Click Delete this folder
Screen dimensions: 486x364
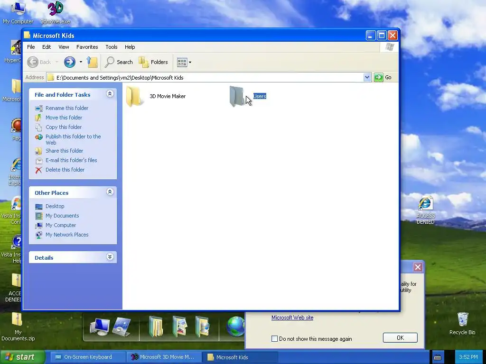65,170
